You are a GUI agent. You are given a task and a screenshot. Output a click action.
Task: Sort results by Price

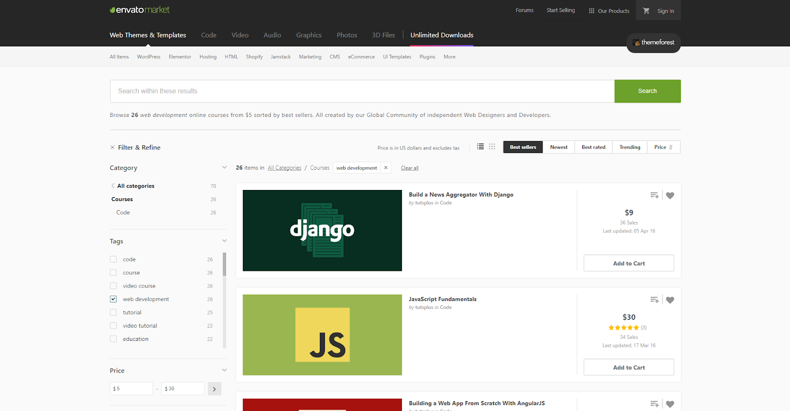click(x=664, y=147)
